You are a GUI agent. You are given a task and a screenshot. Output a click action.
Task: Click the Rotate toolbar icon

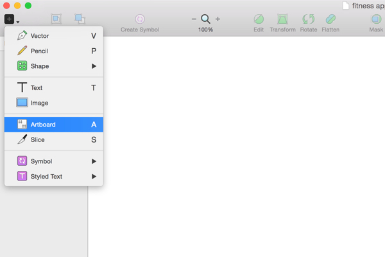[309, 19]
